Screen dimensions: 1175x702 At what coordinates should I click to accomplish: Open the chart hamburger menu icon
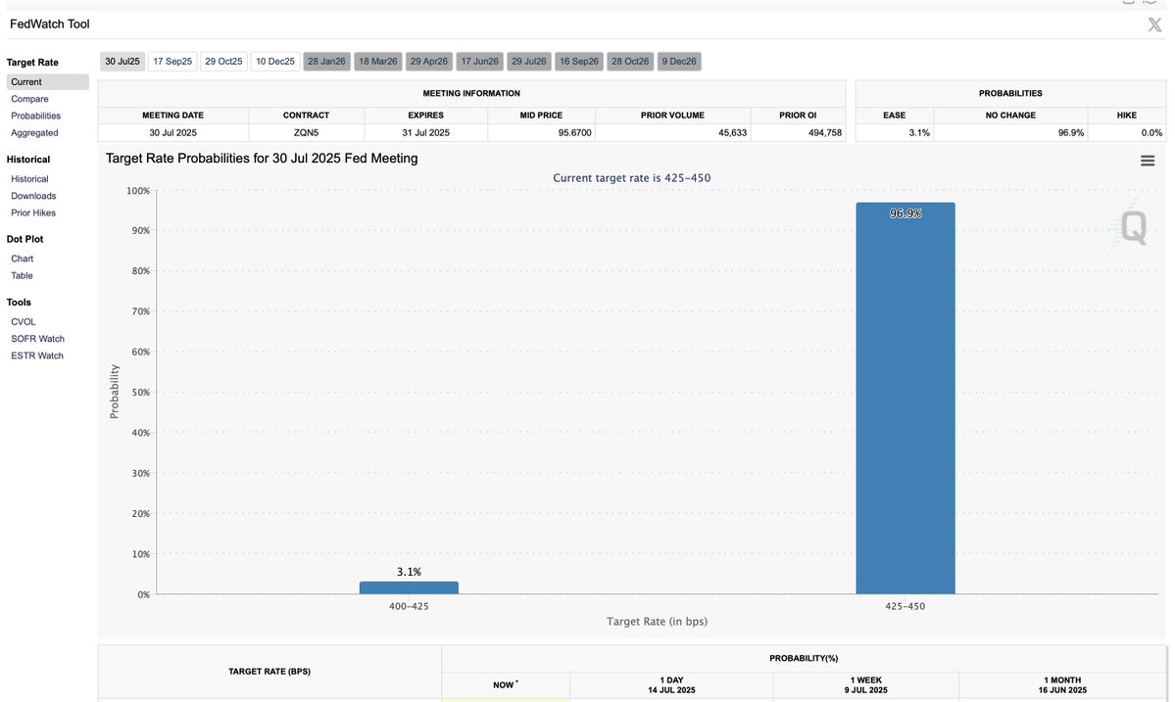point(1148,161)
